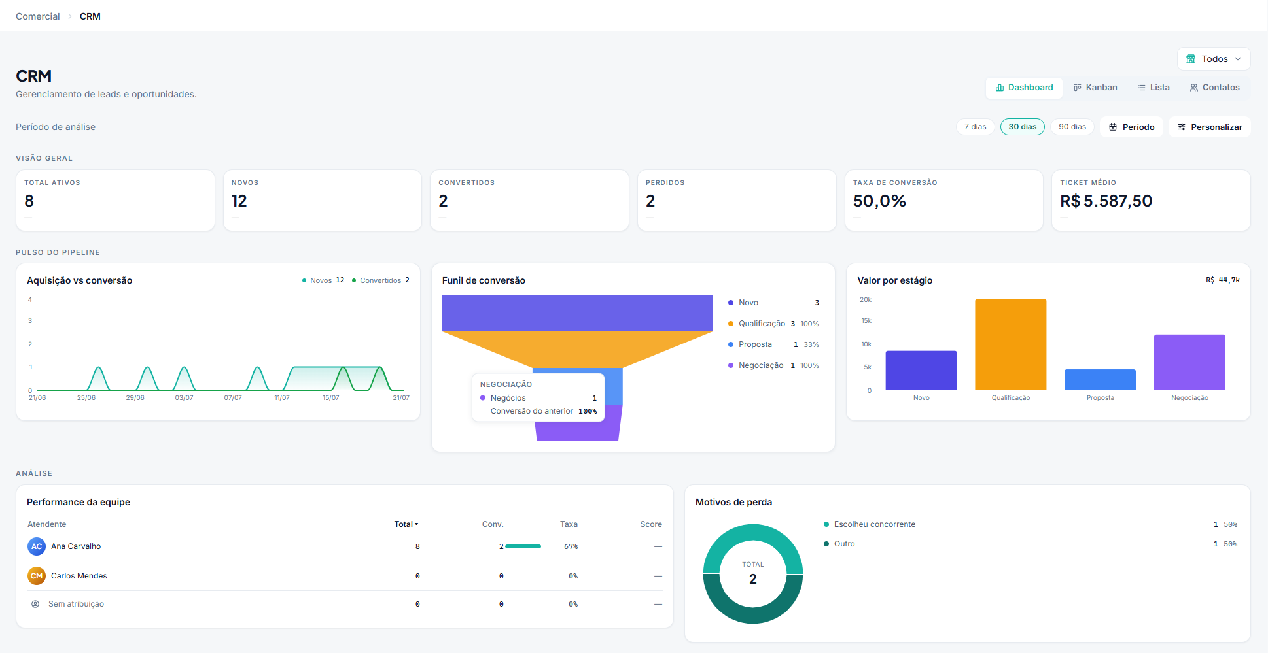Screen dimensions: 1268x653
Task: Open the Kanban view tab
Action: coord(1095,88)
